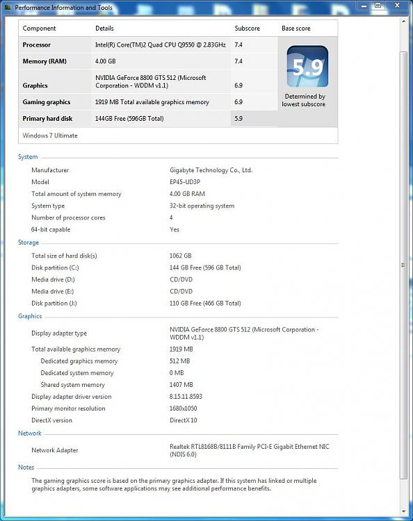Select the Primary hard disk row
413x521 pixels.
tap(148, 119)
